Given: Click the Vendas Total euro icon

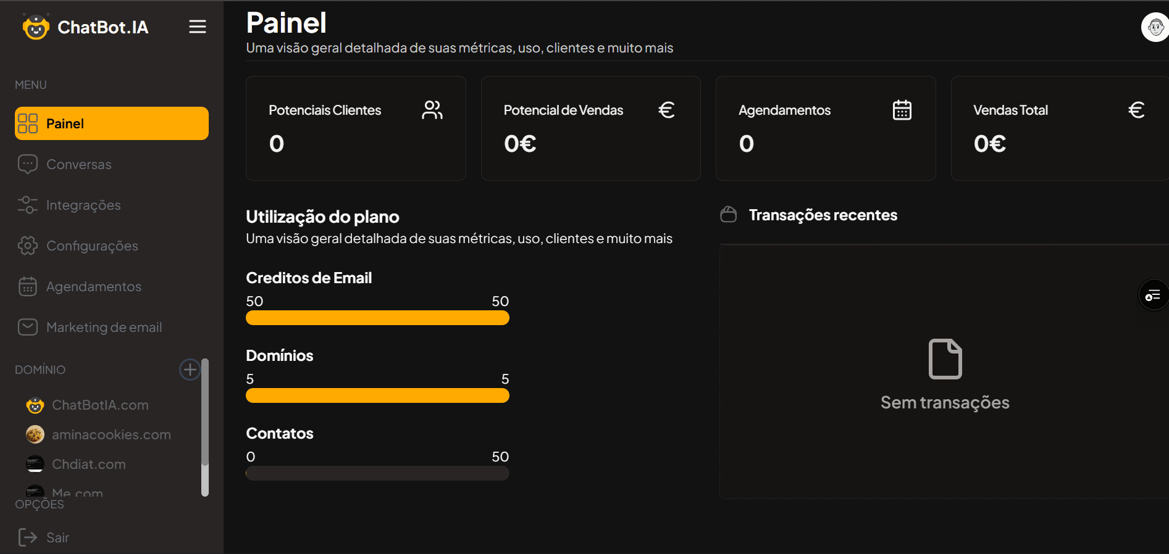Looking at the screenshot, I should tap(1137, 110).
